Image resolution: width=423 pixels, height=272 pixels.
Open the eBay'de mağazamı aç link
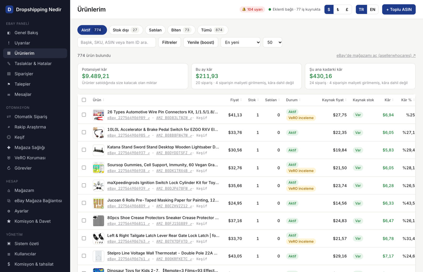coord(376,56)
